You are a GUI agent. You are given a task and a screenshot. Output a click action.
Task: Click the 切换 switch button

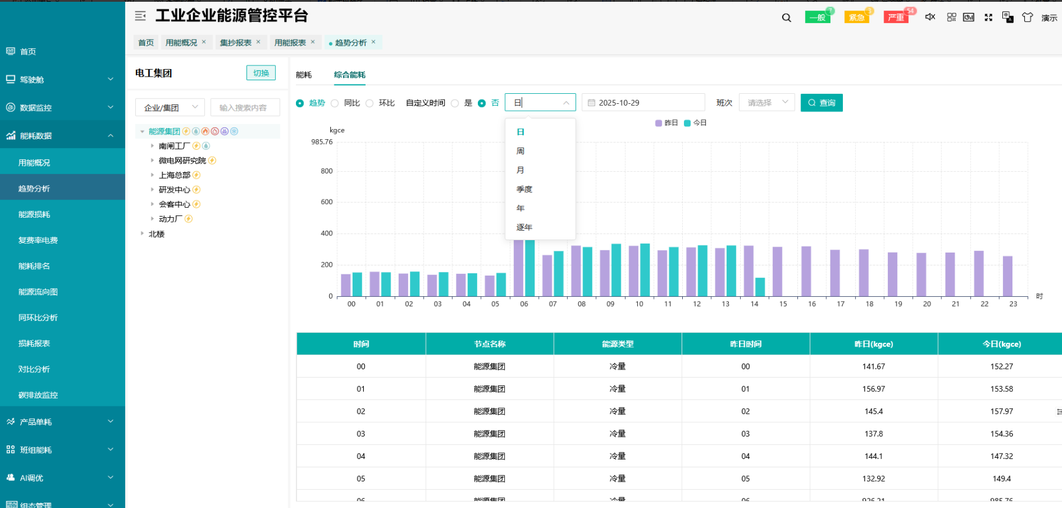pos(261,73)
